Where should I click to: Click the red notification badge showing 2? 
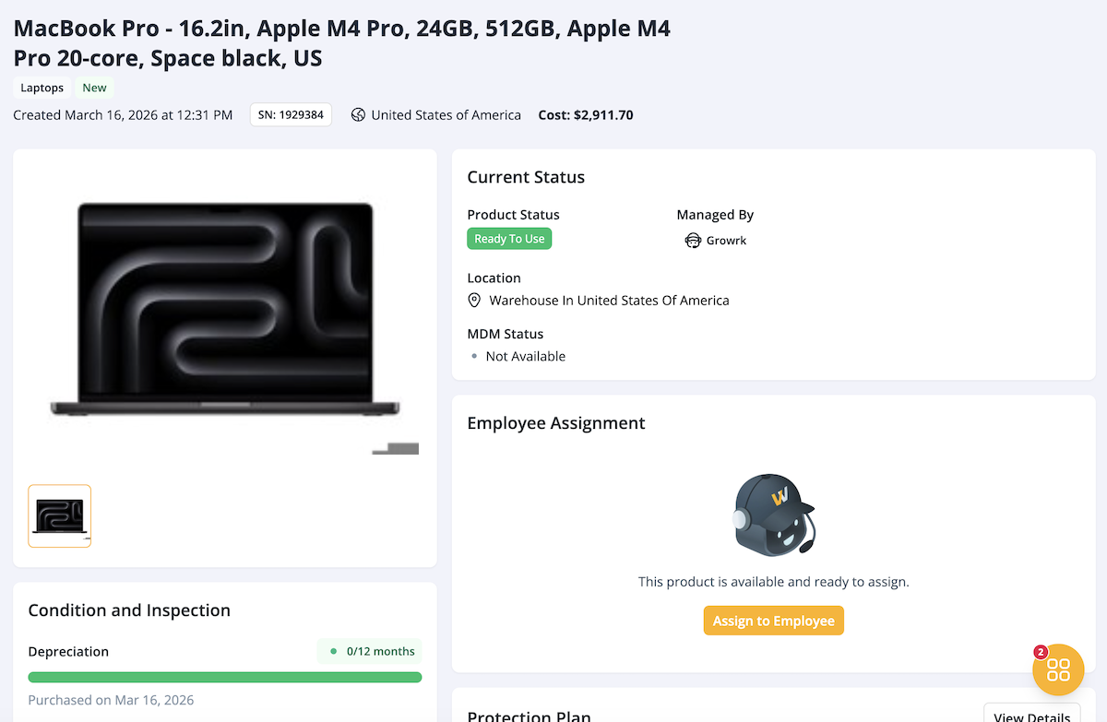pos(1041,652)
